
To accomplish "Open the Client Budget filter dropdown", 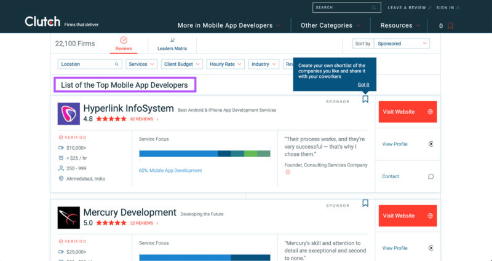I will 182,64.
